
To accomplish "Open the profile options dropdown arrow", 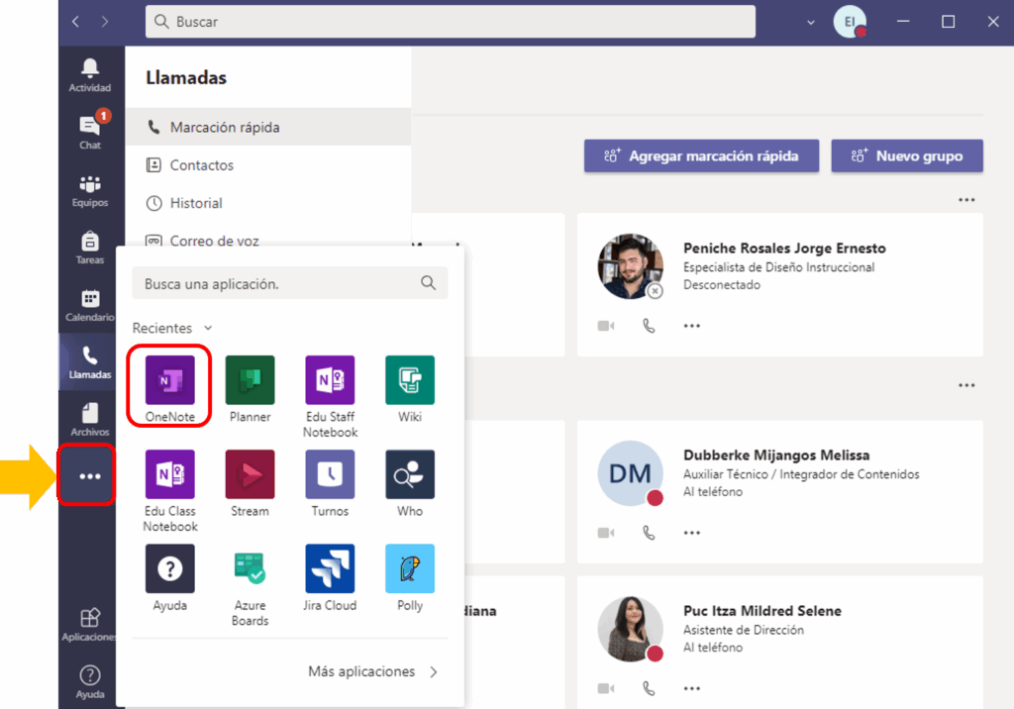I will [x=811, y=22].
